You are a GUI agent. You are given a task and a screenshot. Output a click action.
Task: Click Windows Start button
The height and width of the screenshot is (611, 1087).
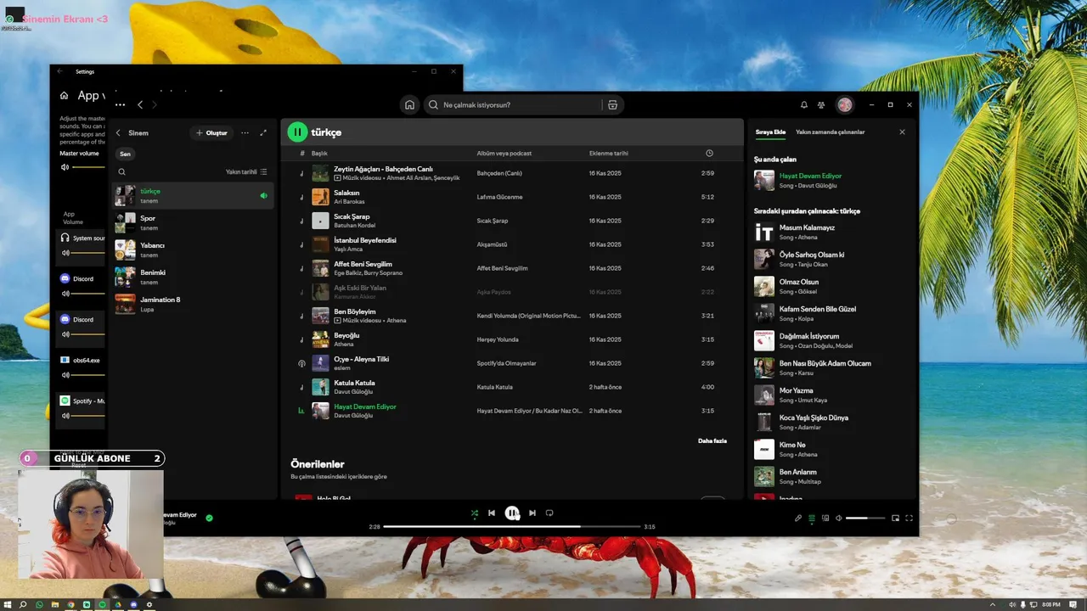pos(8,605)
